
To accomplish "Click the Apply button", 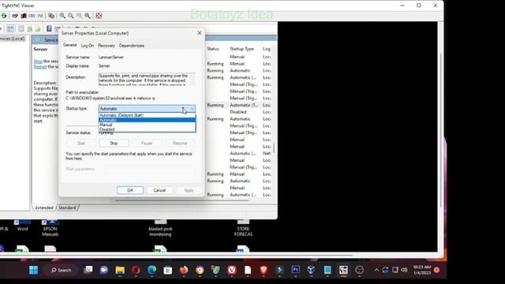I will (x=189, y=190).
